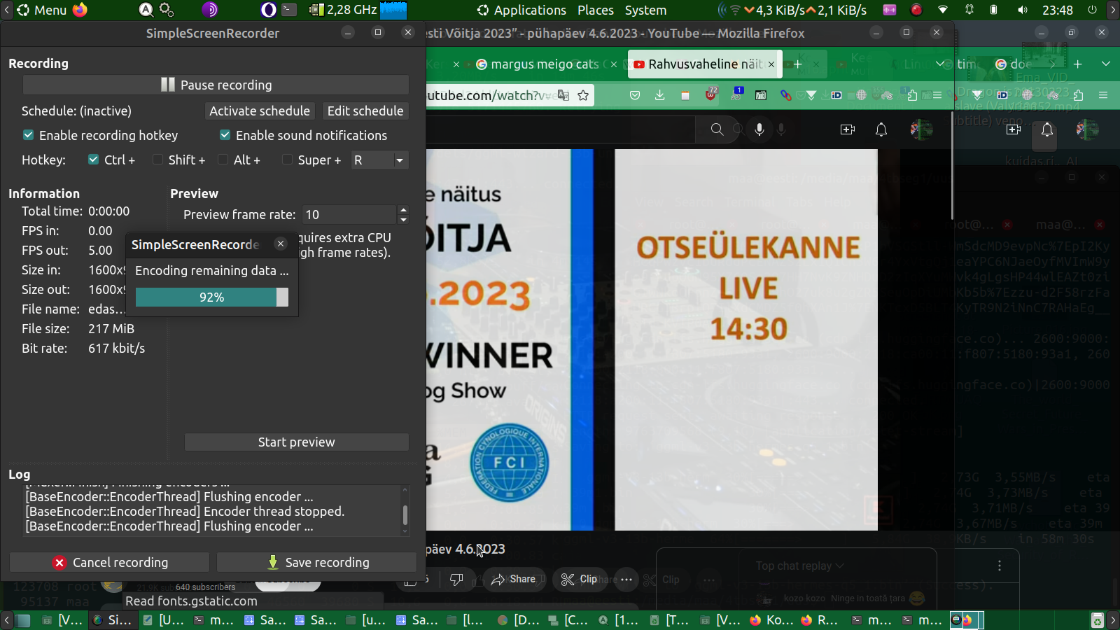Open the power menu in top panel
Viewport: 1120px width, 630px height.
[1092, 10]
